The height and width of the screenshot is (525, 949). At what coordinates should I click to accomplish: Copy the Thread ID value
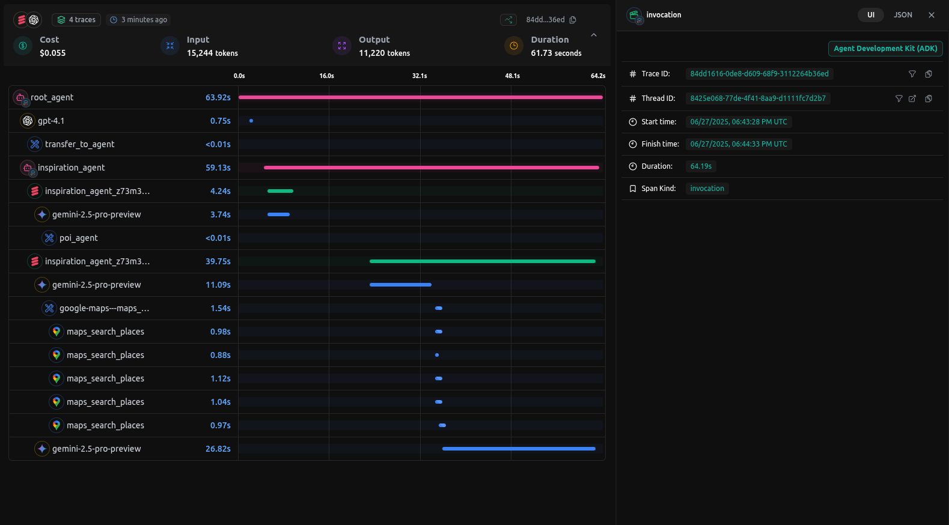point(929,99)
